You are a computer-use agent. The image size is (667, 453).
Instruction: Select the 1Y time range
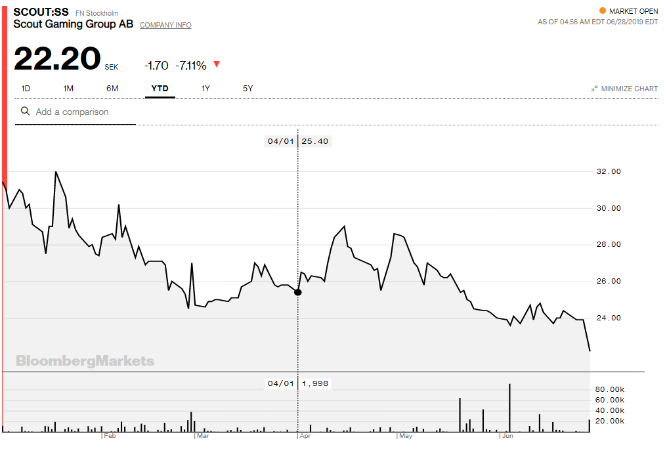pyautogui.click(x=204, y=88)
